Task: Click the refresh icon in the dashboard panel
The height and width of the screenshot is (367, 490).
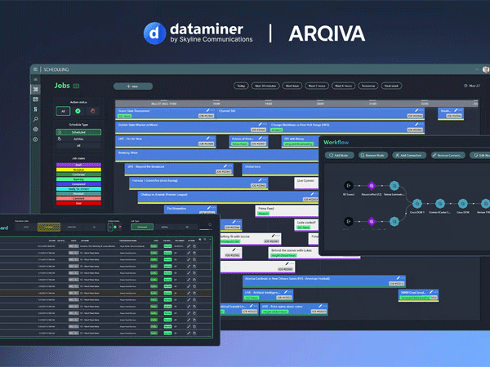Action: click(210, 224)
